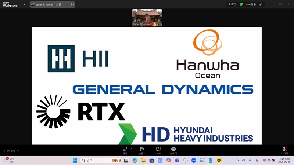
Task: Open the speaker volume tray icon
Action: pos(269,160)
